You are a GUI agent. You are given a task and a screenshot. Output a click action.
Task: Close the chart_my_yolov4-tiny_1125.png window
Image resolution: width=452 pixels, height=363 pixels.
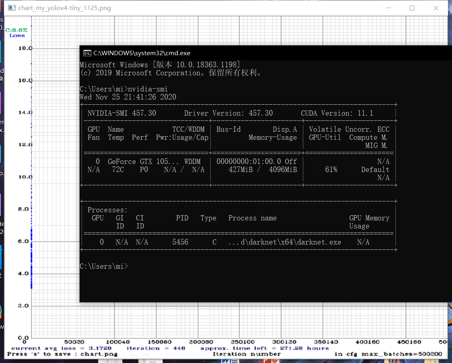click(x=436, y=8)
